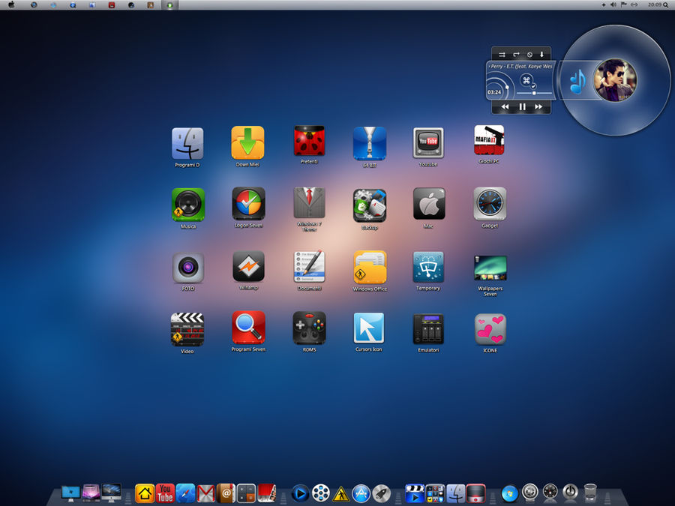This screenshot has height=506, width=675.
Task: Click the YouTube icon in the dock
Action: (x=165, y=493)
